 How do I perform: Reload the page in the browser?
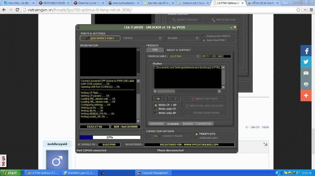click(18, 10)
